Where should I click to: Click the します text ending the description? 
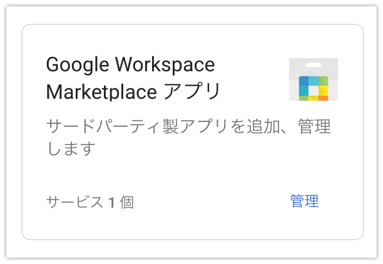71,148
